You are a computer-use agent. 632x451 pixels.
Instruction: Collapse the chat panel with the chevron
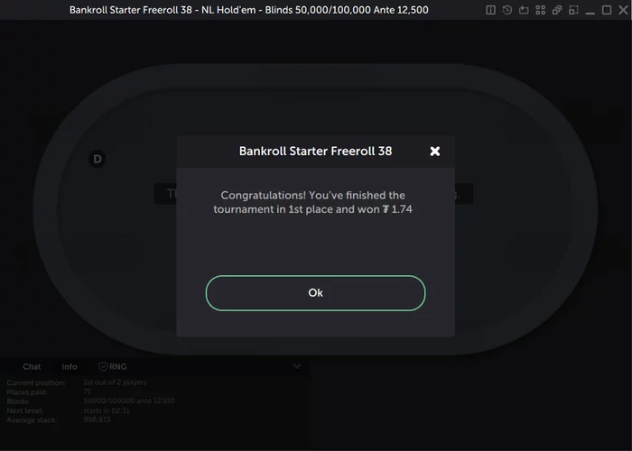point(297,366)
